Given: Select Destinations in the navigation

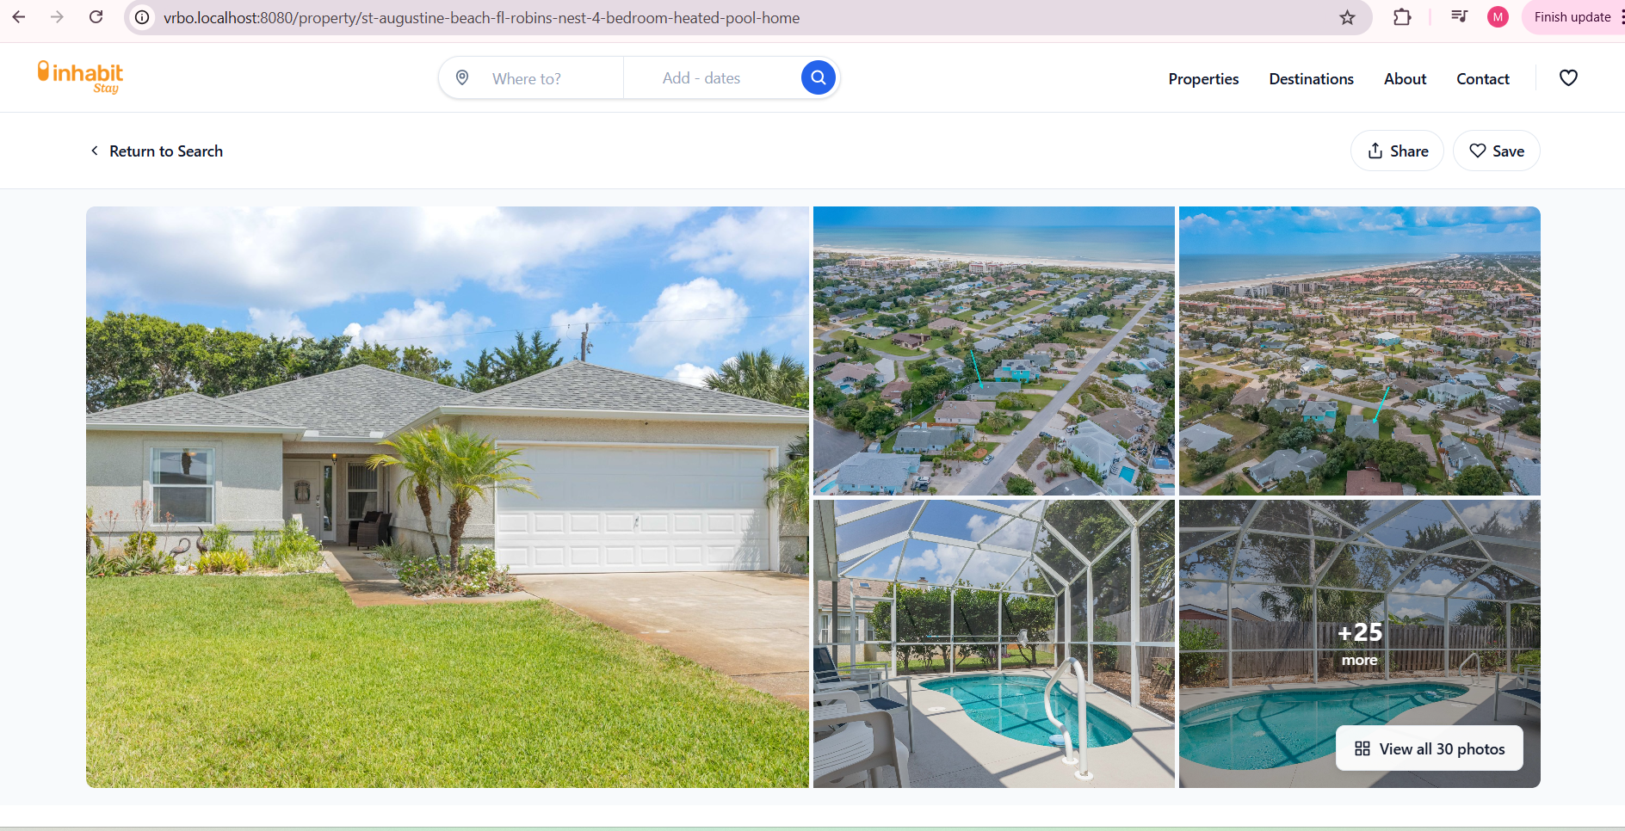Looking at the screenshot, I should 1311,78.
